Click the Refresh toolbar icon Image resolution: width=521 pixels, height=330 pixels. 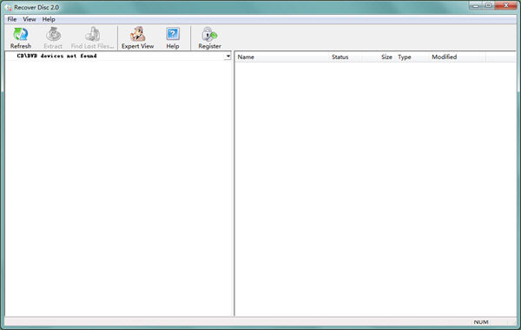(x=20, y=34)
